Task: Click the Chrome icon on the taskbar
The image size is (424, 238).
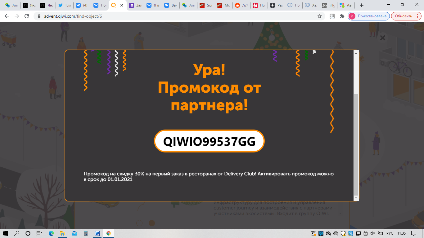Action: click(x=108, y=233)
